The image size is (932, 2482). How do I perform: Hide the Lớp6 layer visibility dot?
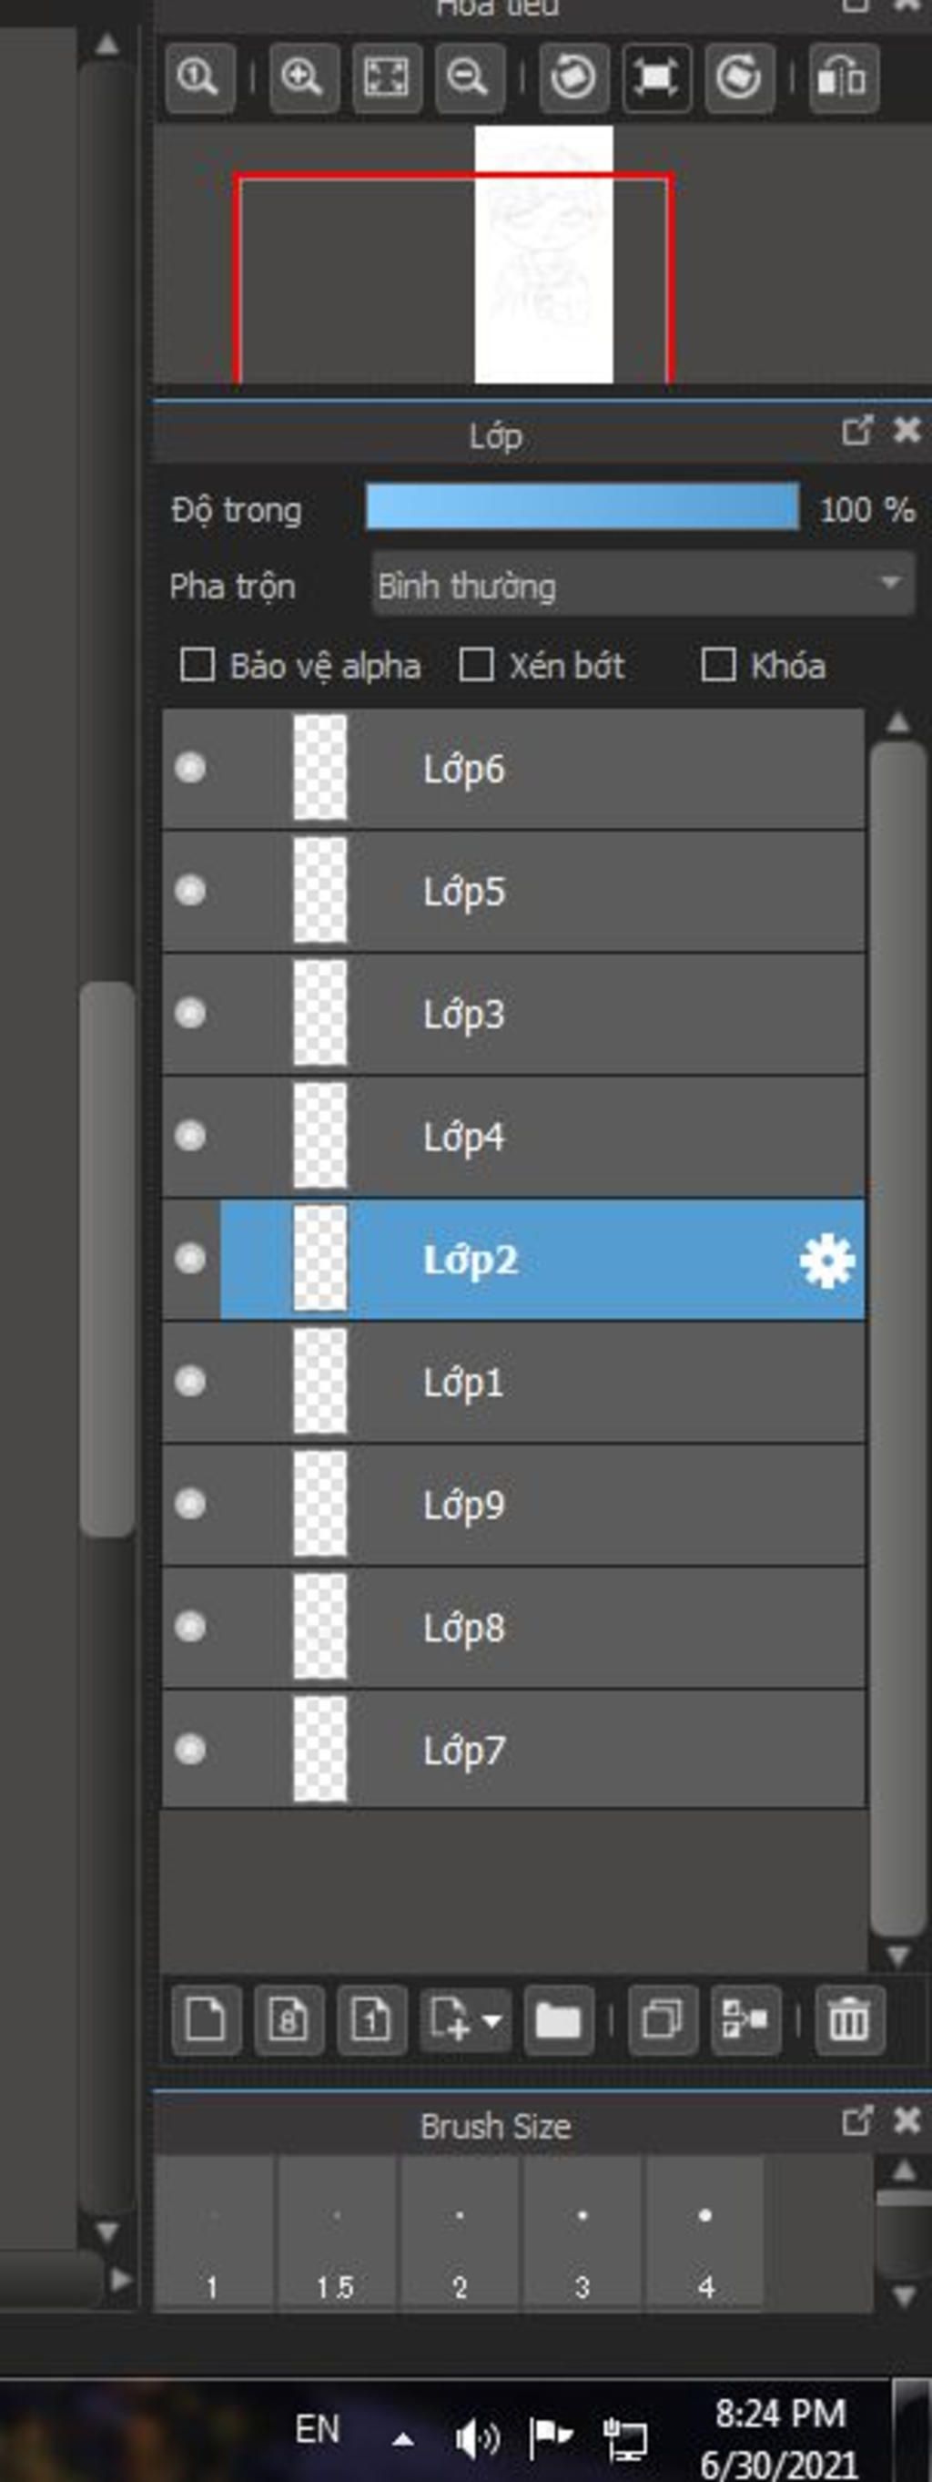pyautogui.click(x=190, y=768)
